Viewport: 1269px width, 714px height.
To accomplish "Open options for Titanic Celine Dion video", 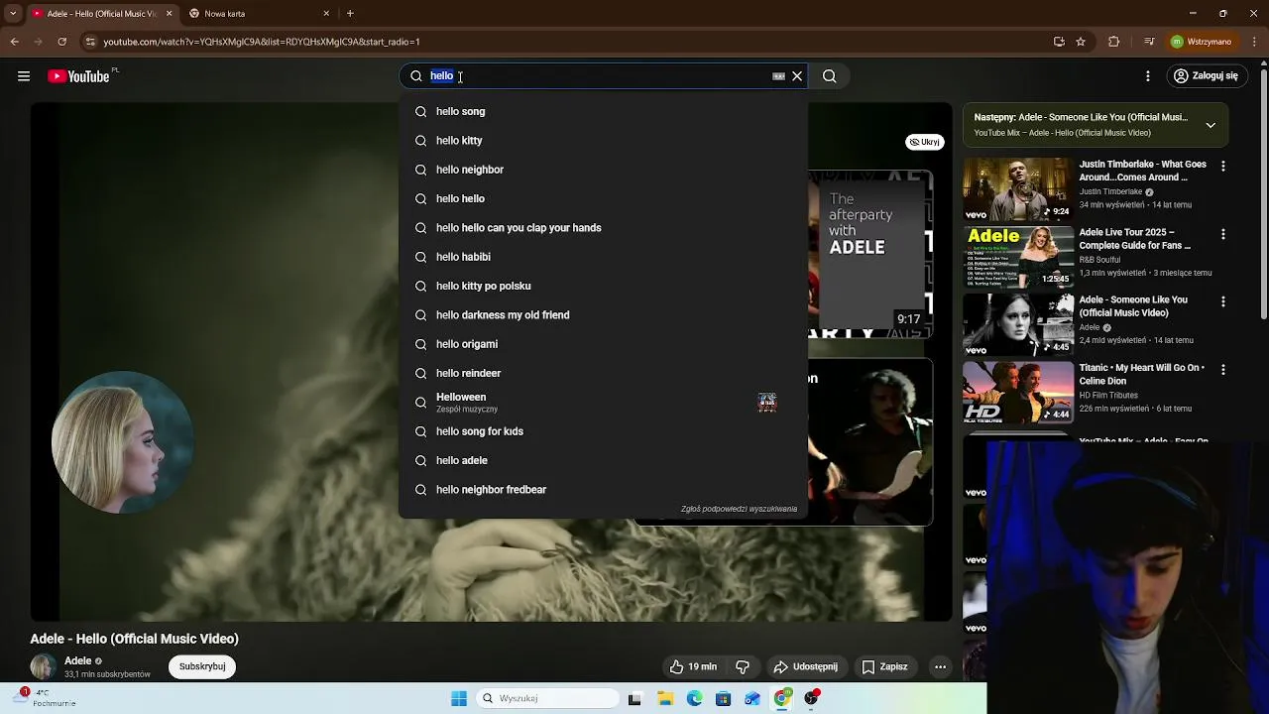I will click(x=1223, y=369).
